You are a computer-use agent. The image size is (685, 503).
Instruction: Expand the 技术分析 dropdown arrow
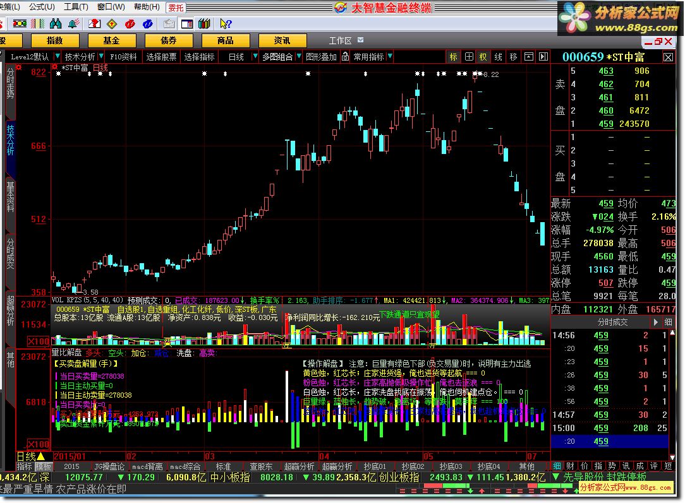click(101, 56)
